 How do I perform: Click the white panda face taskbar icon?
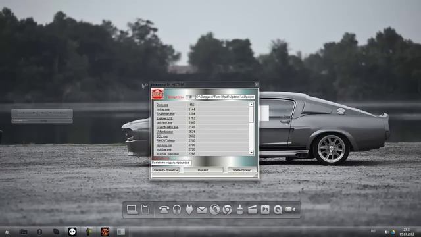72,232
